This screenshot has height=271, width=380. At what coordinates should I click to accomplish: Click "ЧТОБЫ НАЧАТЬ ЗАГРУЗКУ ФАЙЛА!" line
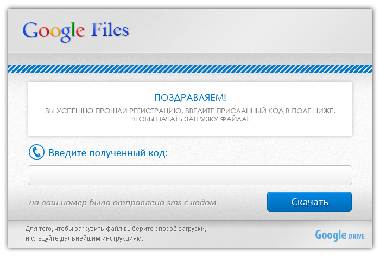coord(190,118)
